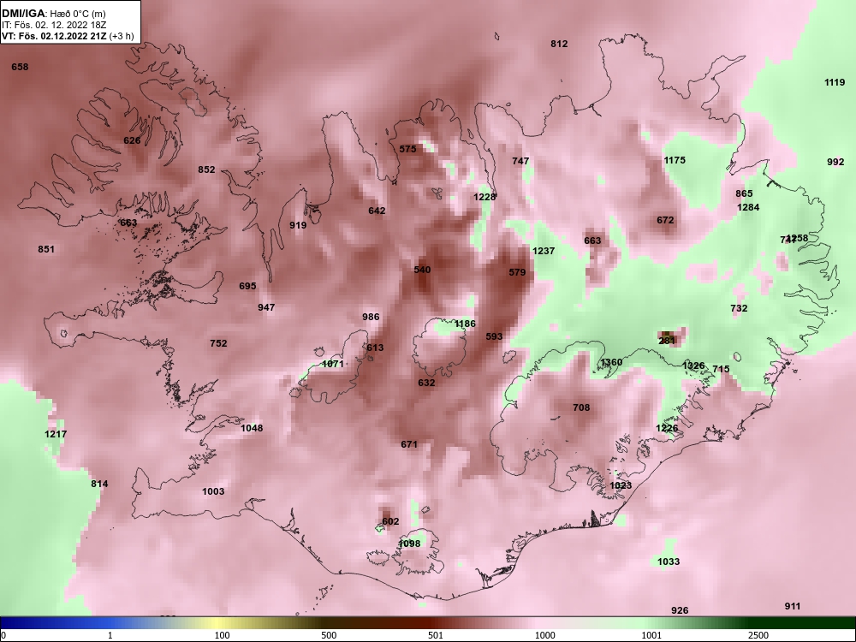Click the 672 value in the dark patch
The height and width of the screenshot is (642, 856).
[x=665, y=221]
